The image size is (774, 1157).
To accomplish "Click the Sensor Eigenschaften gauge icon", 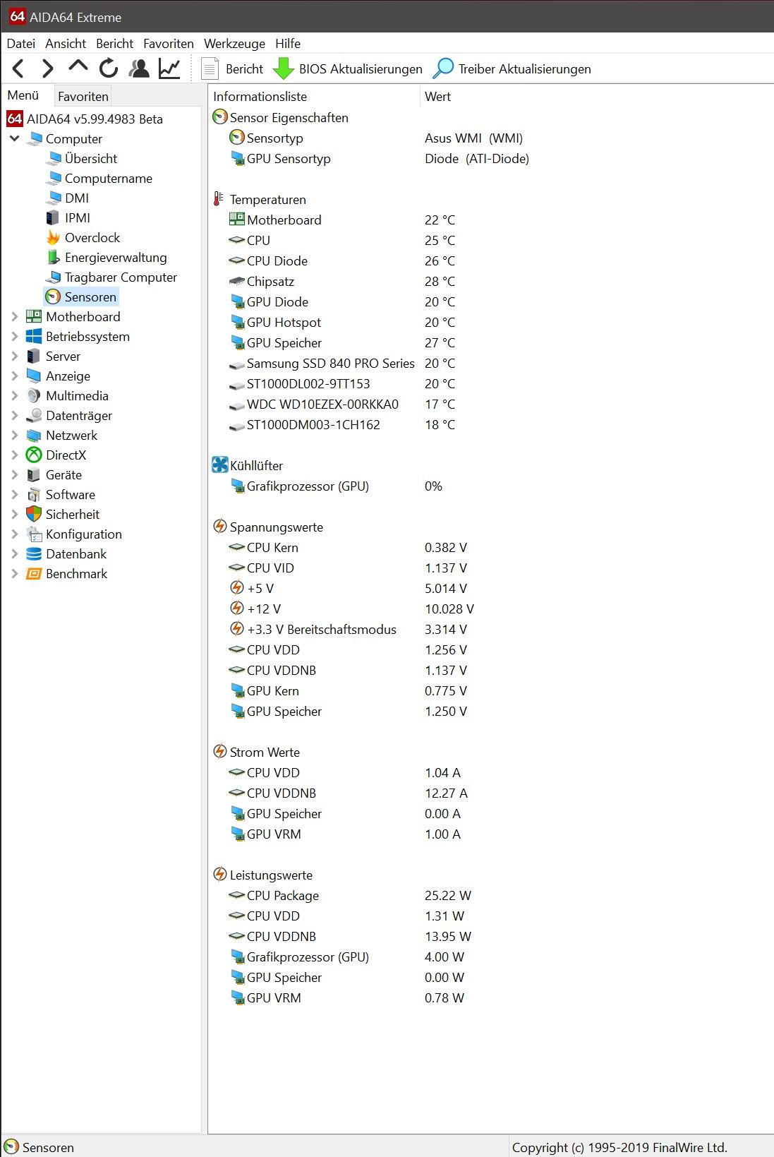I will click(x=220, y=118).
